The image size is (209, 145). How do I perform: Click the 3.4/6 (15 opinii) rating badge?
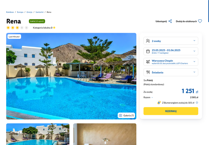coord(37,21)
